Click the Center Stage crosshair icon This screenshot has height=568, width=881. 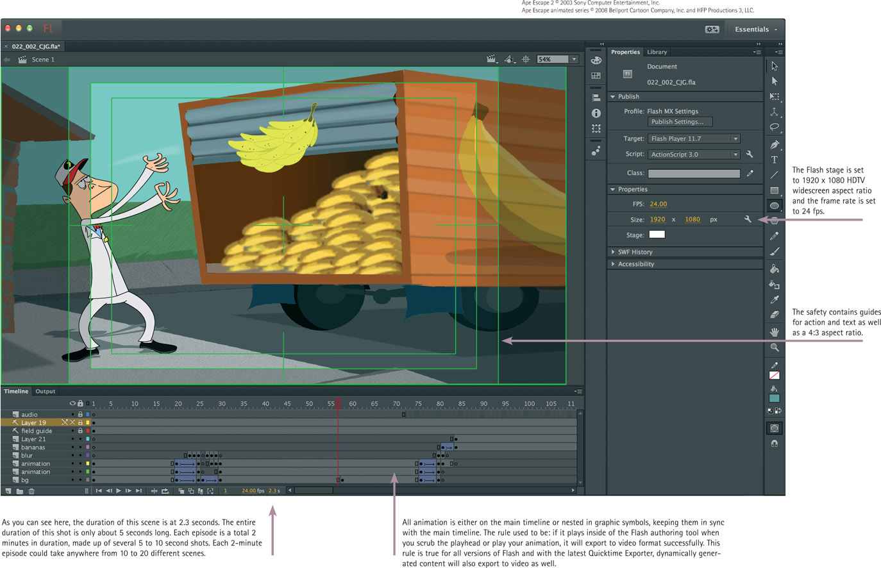(526, 59)
